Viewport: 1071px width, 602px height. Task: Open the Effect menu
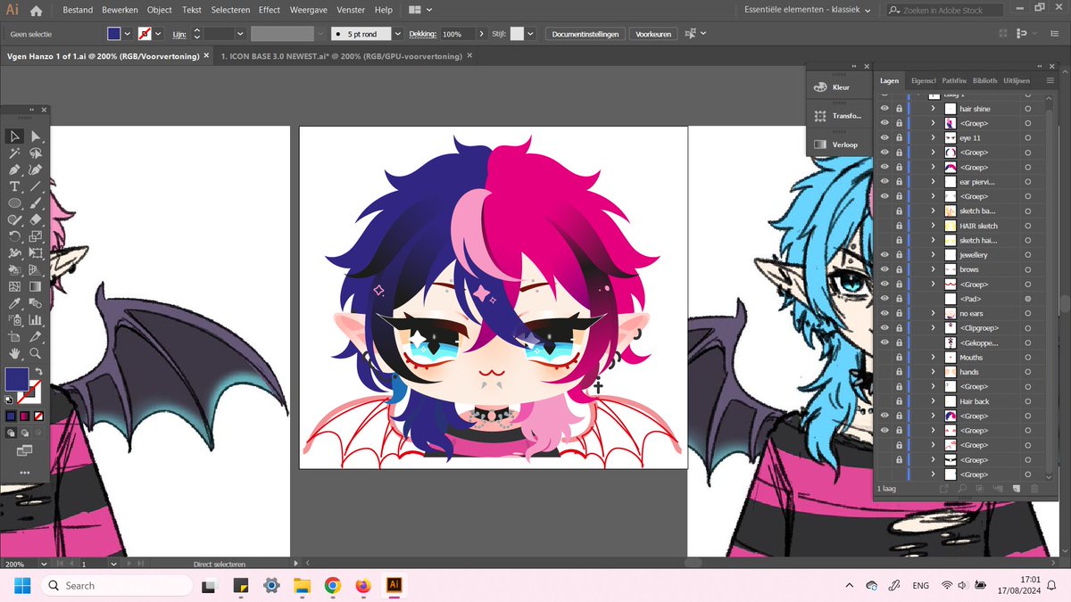pyautogui.click(x=270, y=10)
